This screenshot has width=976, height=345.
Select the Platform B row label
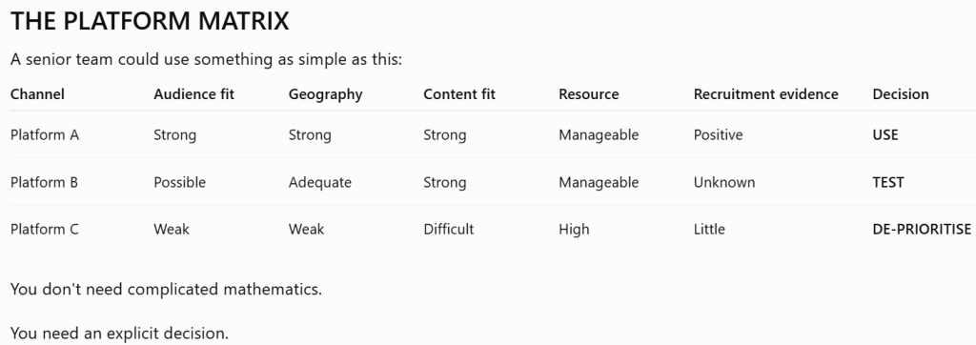[44, 182]
